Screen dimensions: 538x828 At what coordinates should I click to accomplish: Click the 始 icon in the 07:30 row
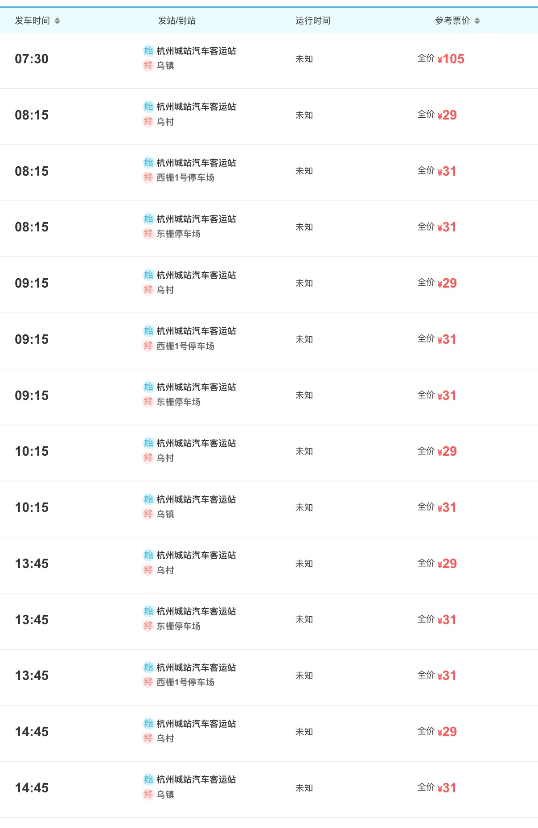148,50
